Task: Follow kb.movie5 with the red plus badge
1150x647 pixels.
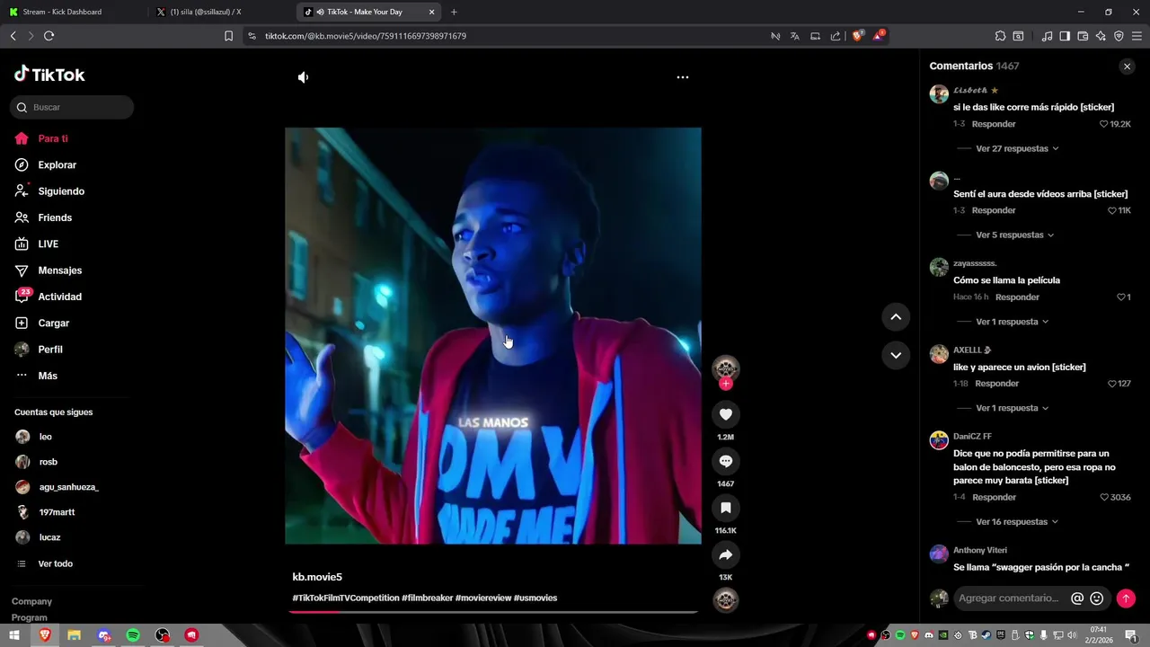Action: tap(726, 384)
